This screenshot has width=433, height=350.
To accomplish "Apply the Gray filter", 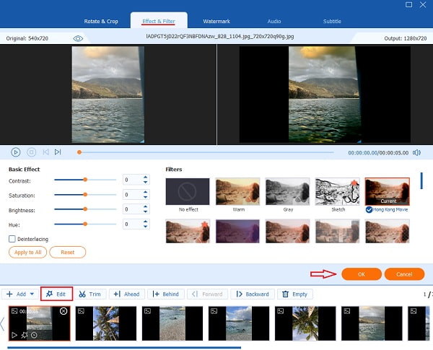I will pyautogui.click(x=287, y=191).
